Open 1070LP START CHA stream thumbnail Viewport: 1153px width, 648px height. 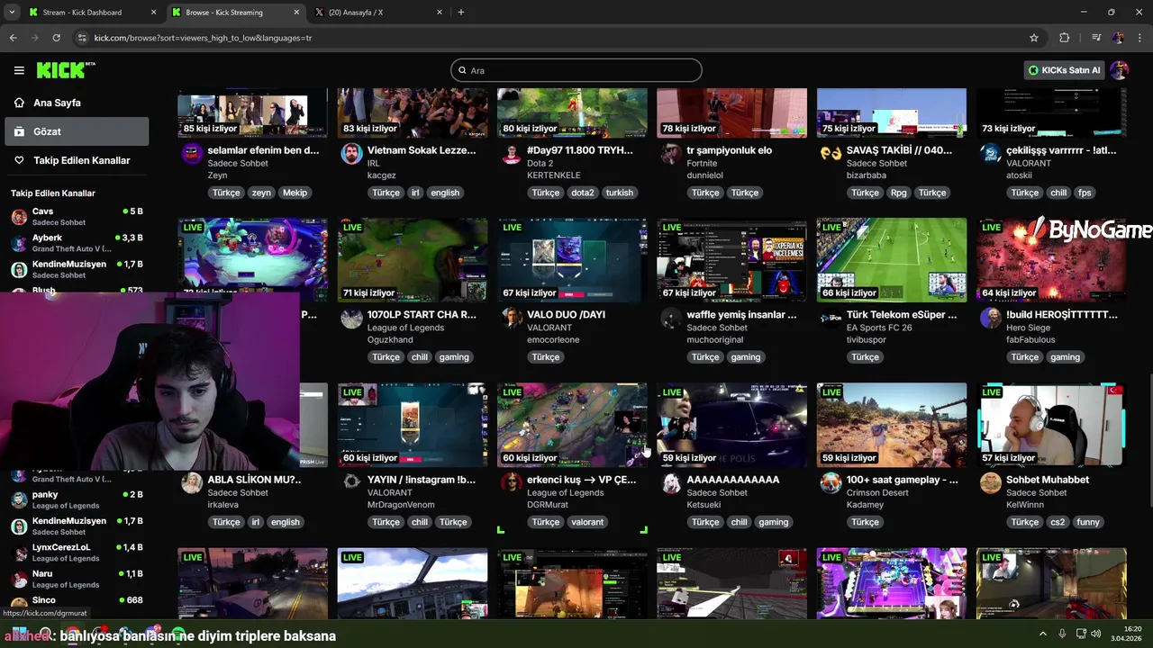click(413, 260)
